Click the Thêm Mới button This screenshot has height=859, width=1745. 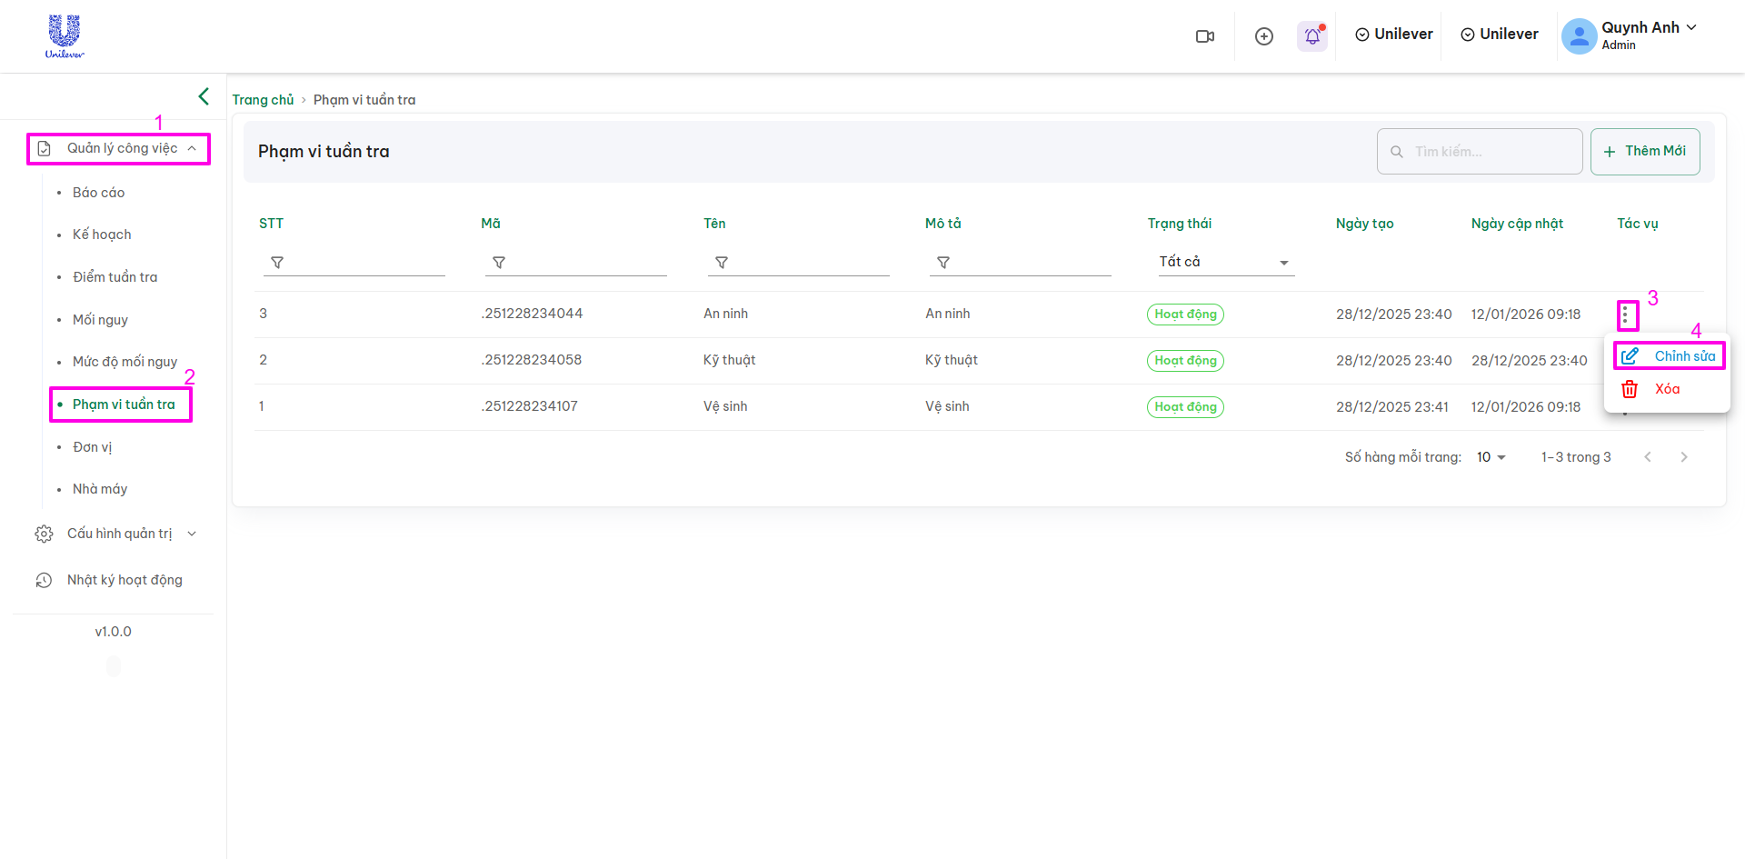(x=1644, y=152)
